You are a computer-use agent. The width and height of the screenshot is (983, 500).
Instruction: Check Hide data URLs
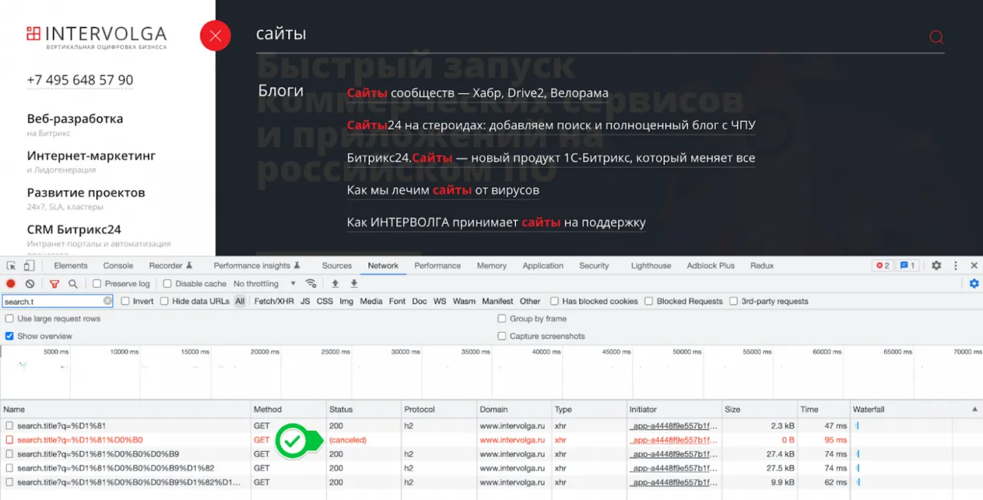[x=164, y=301]
